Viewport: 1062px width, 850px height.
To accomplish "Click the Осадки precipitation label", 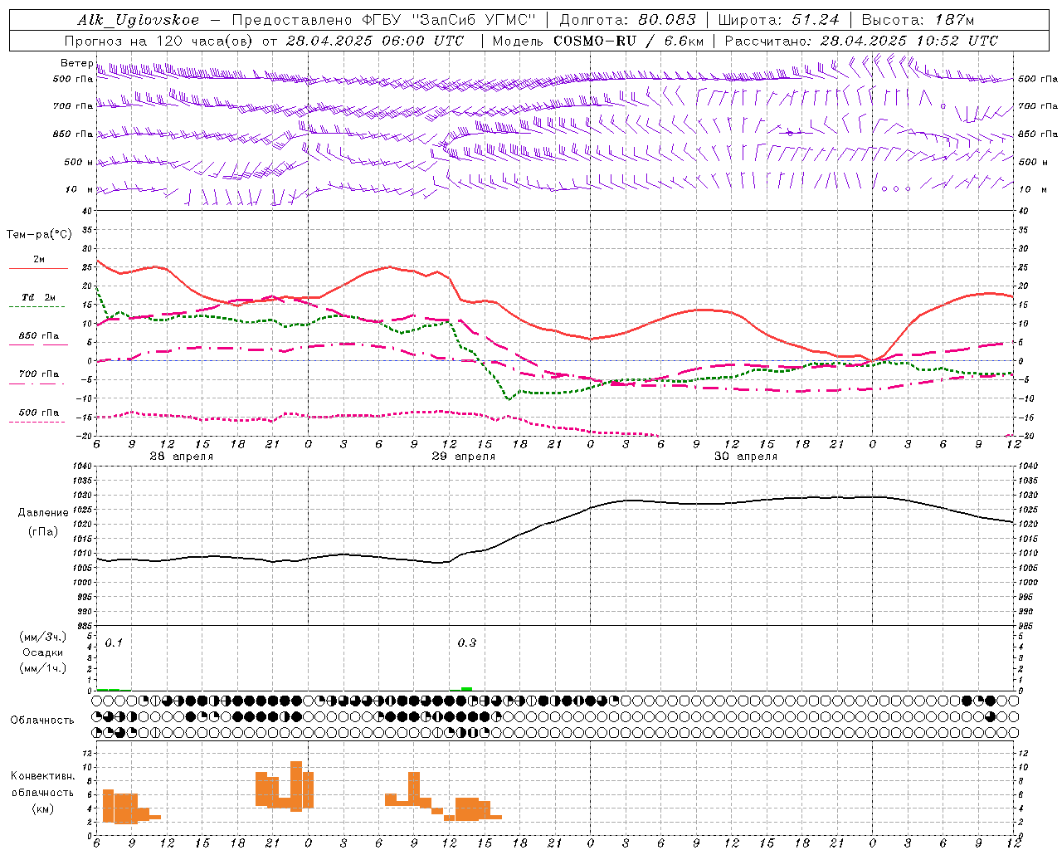I will click(x=43, y=652).
